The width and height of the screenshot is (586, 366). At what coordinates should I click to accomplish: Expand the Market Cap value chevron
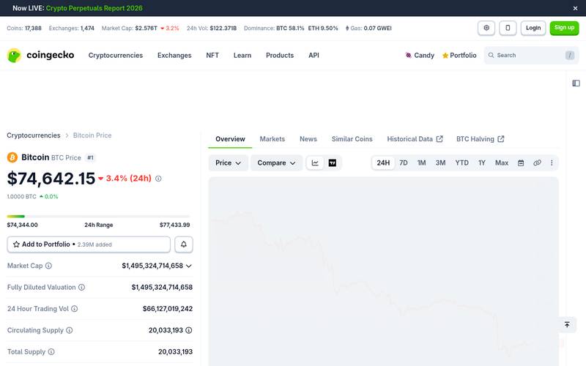coord(189,266)
